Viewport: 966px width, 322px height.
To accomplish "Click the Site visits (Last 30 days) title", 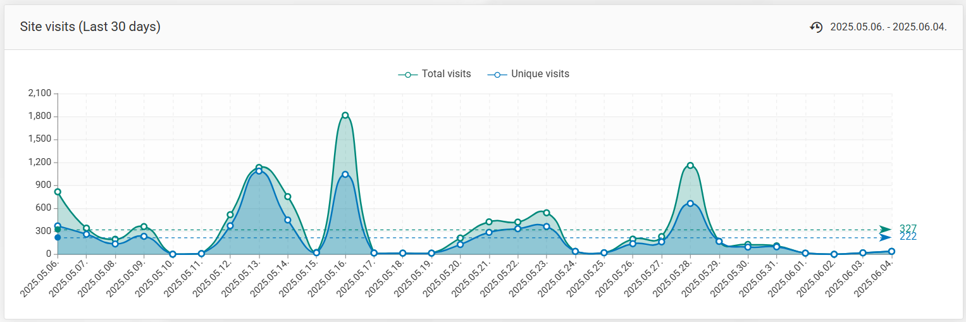I will pyautogui.click(x=90, y=27).
